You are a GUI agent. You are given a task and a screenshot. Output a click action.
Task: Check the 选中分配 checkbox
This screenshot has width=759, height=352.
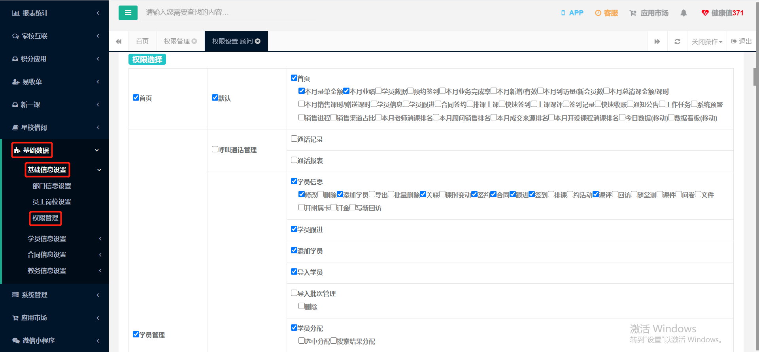(x=302, y=341)
